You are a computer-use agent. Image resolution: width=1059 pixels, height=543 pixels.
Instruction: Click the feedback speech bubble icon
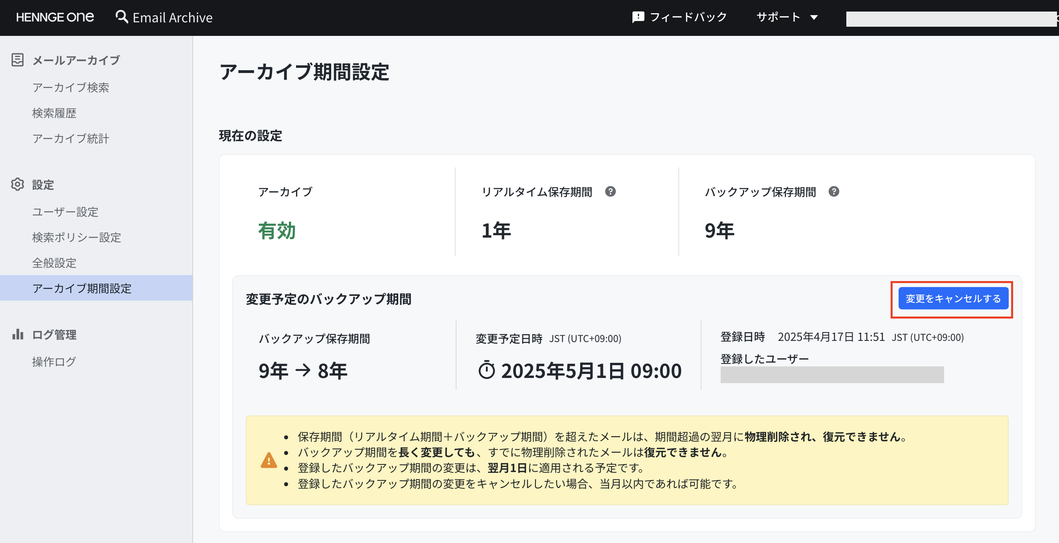638,17
